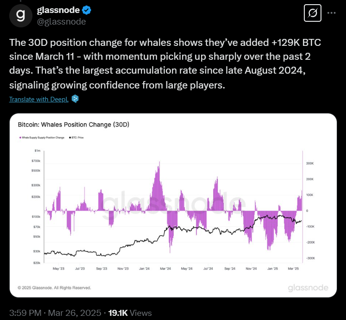The width and height of the screenshot is (346, 320).
Task: Click the glassnode watermark logo bottom-right
Action: [x=308, y=288]
